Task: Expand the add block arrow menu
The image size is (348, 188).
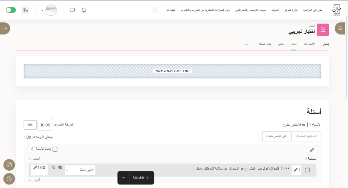Action: pyautogui.click(x=124, y=178)
